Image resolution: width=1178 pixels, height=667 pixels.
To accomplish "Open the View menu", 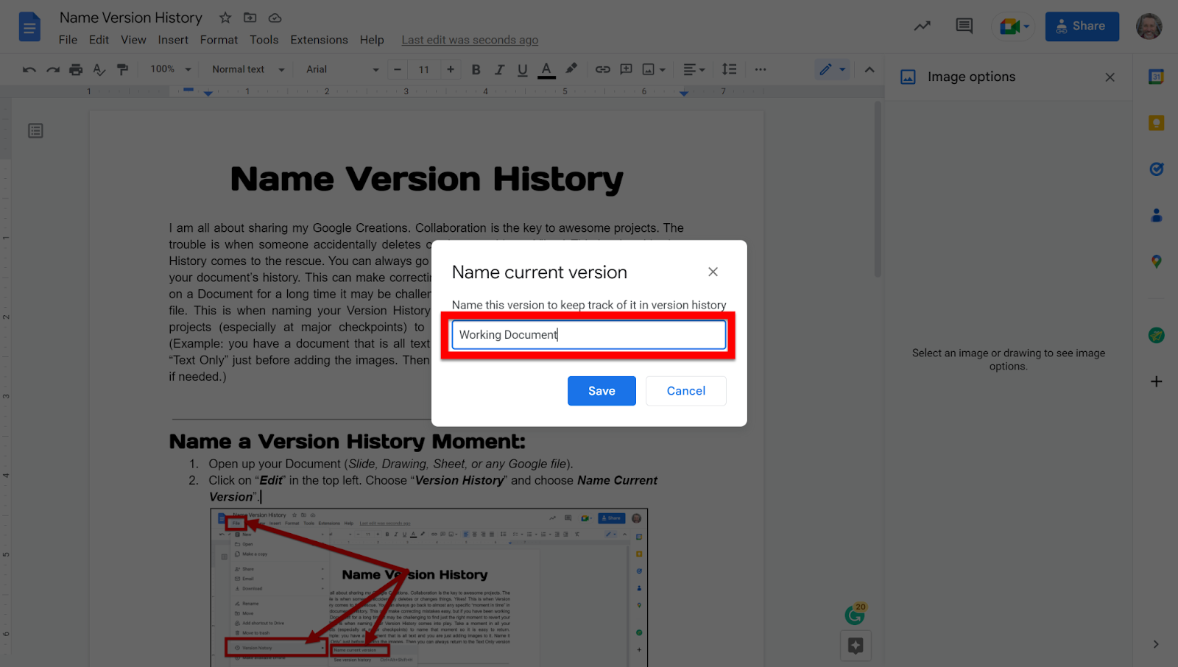I will click(133, 40).
